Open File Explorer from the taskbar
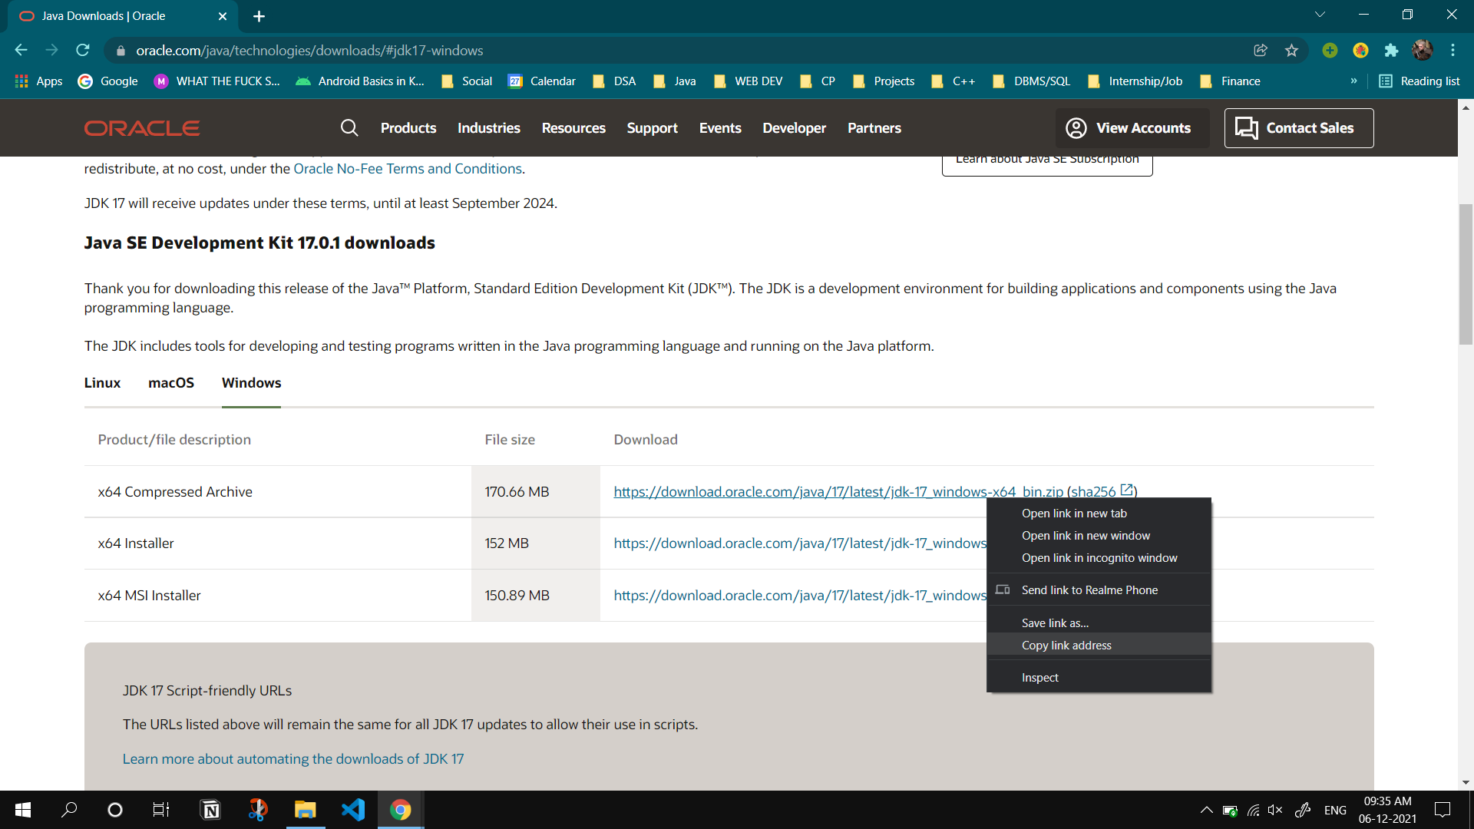Image resolution: width=1474 pixels, height=829 pixels. [306, 810]
